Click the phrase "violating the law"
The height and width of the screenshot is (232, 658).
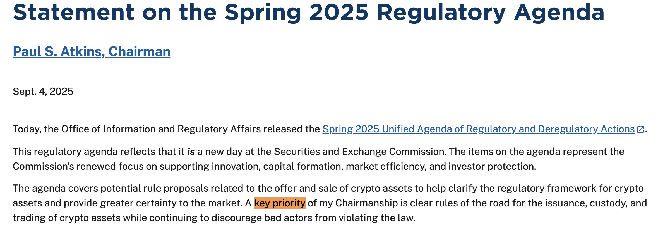tap(377, 218)
